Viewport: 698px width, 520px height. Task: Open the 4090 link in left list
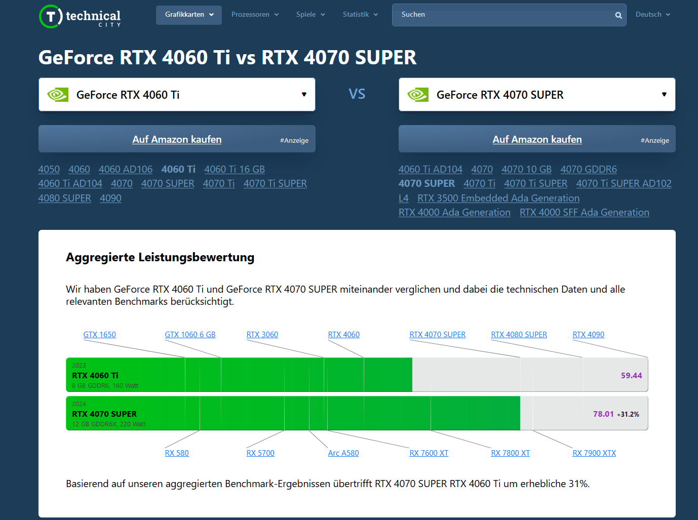(x=110, y=198)
